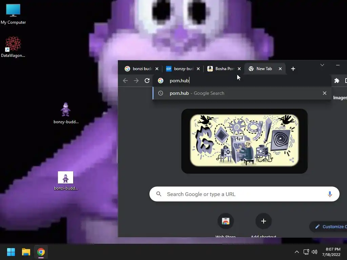Viewport: 347px width, 260px height.
Task: Close the bonzy-bud GIF tab
Action: (x=198, y=69)
